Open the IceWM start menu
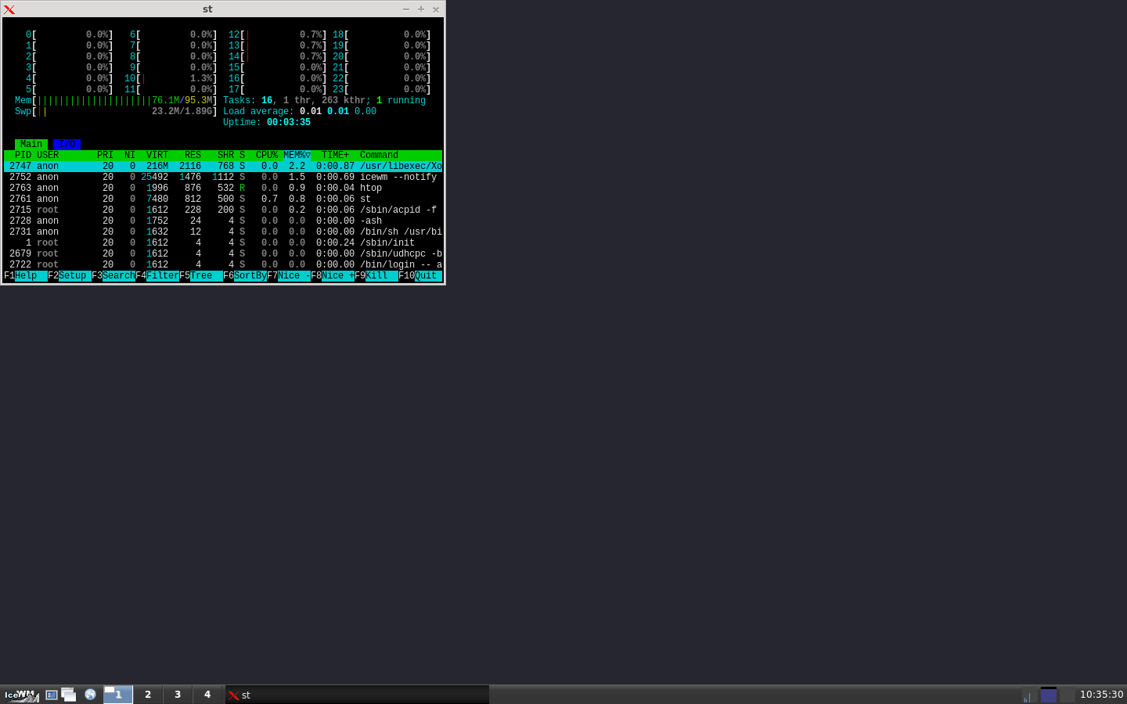This screenshot has width=1127, height=704. pos(20,695)
